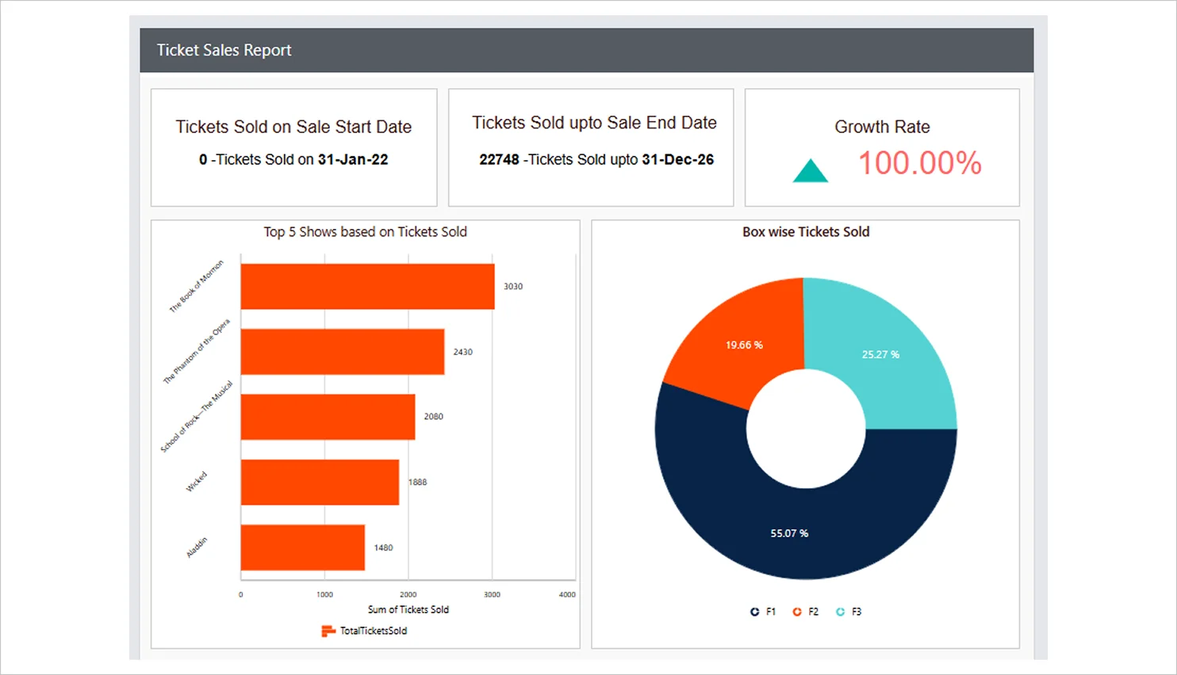Image resolution: width=1177 pixels, height=675 pixels.
Task: Click the Wicked axis label
Action: tap(196, 482)
